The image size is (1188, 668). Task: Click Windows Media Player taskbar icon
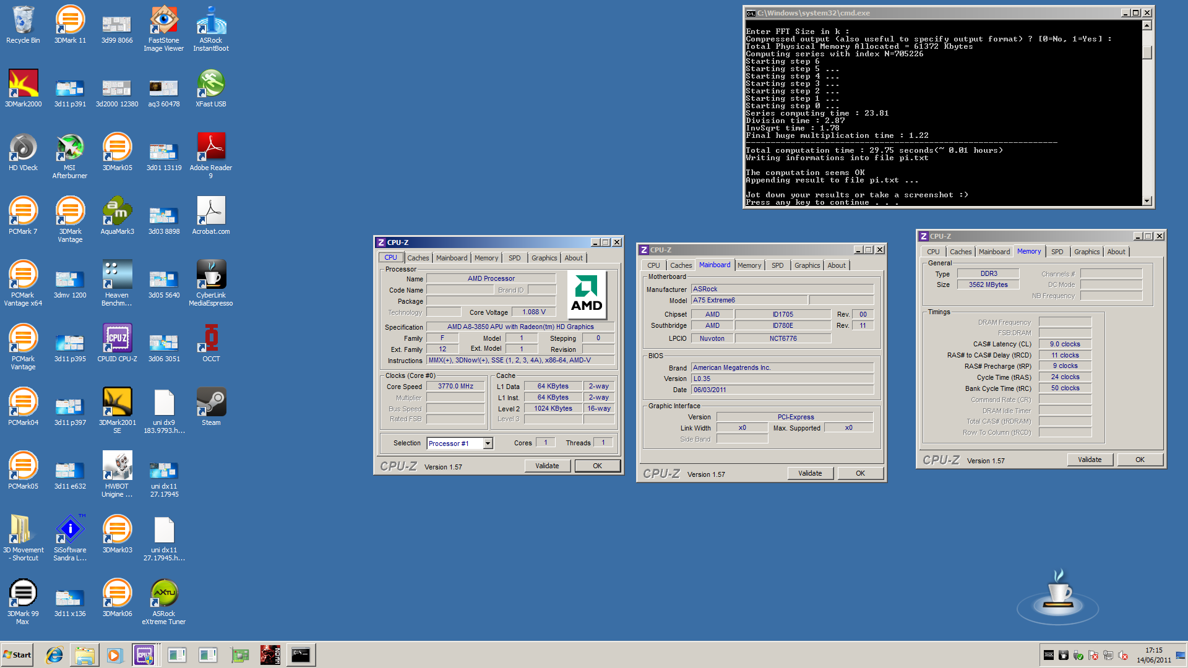tap(114, 655)
